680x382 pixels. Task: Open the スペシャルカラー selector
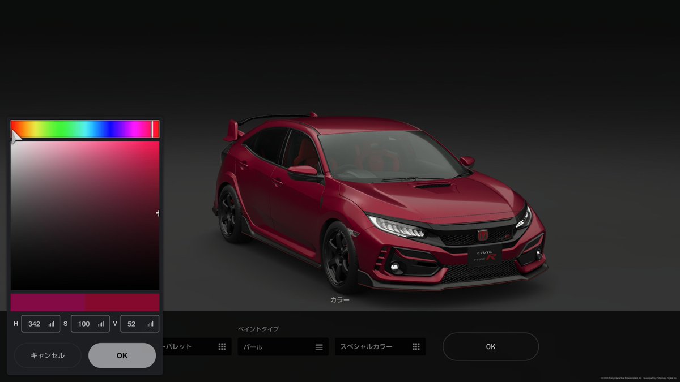click(x=380, y=346)
